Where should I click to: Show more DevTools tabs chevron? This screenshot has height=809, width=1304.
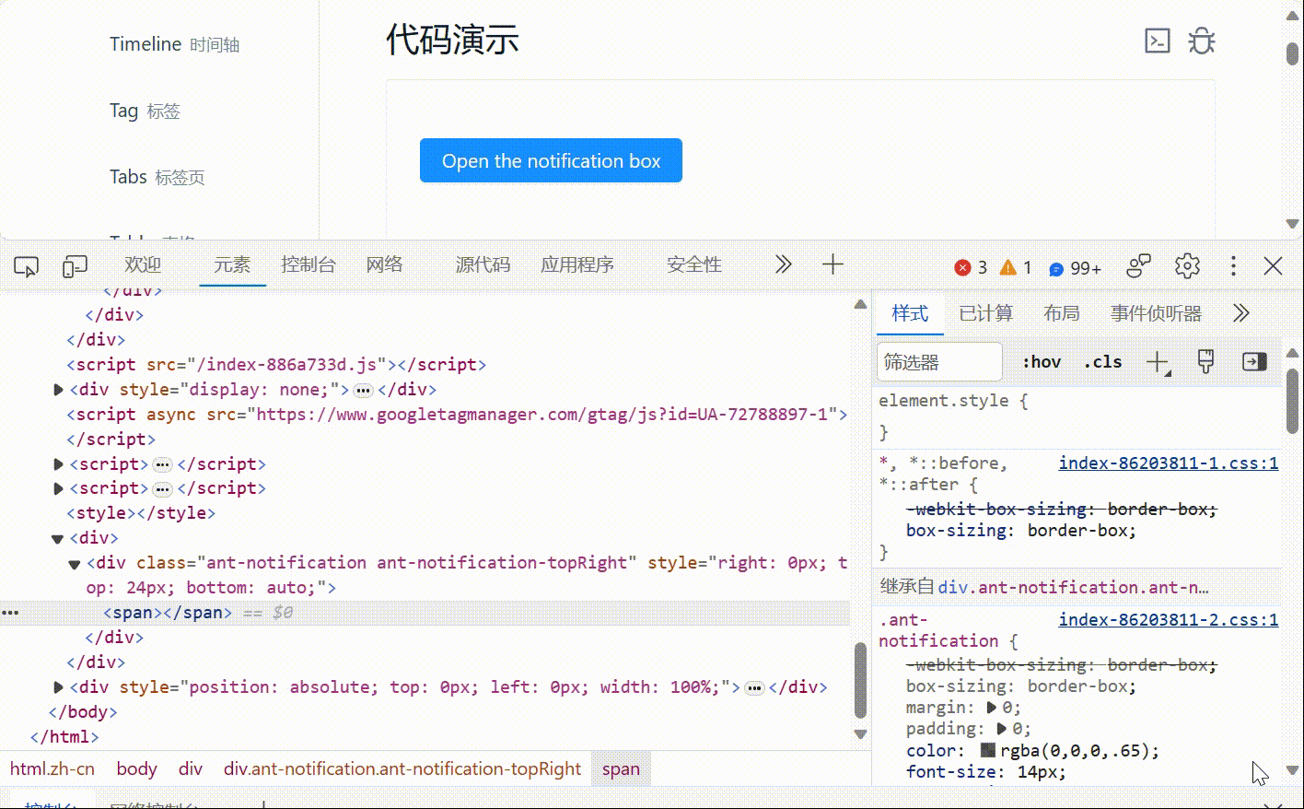click(x=783, y=264)
